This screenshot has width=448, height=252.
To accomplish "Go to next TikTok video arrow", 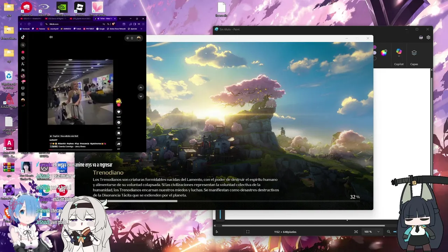I will point(141,96).
